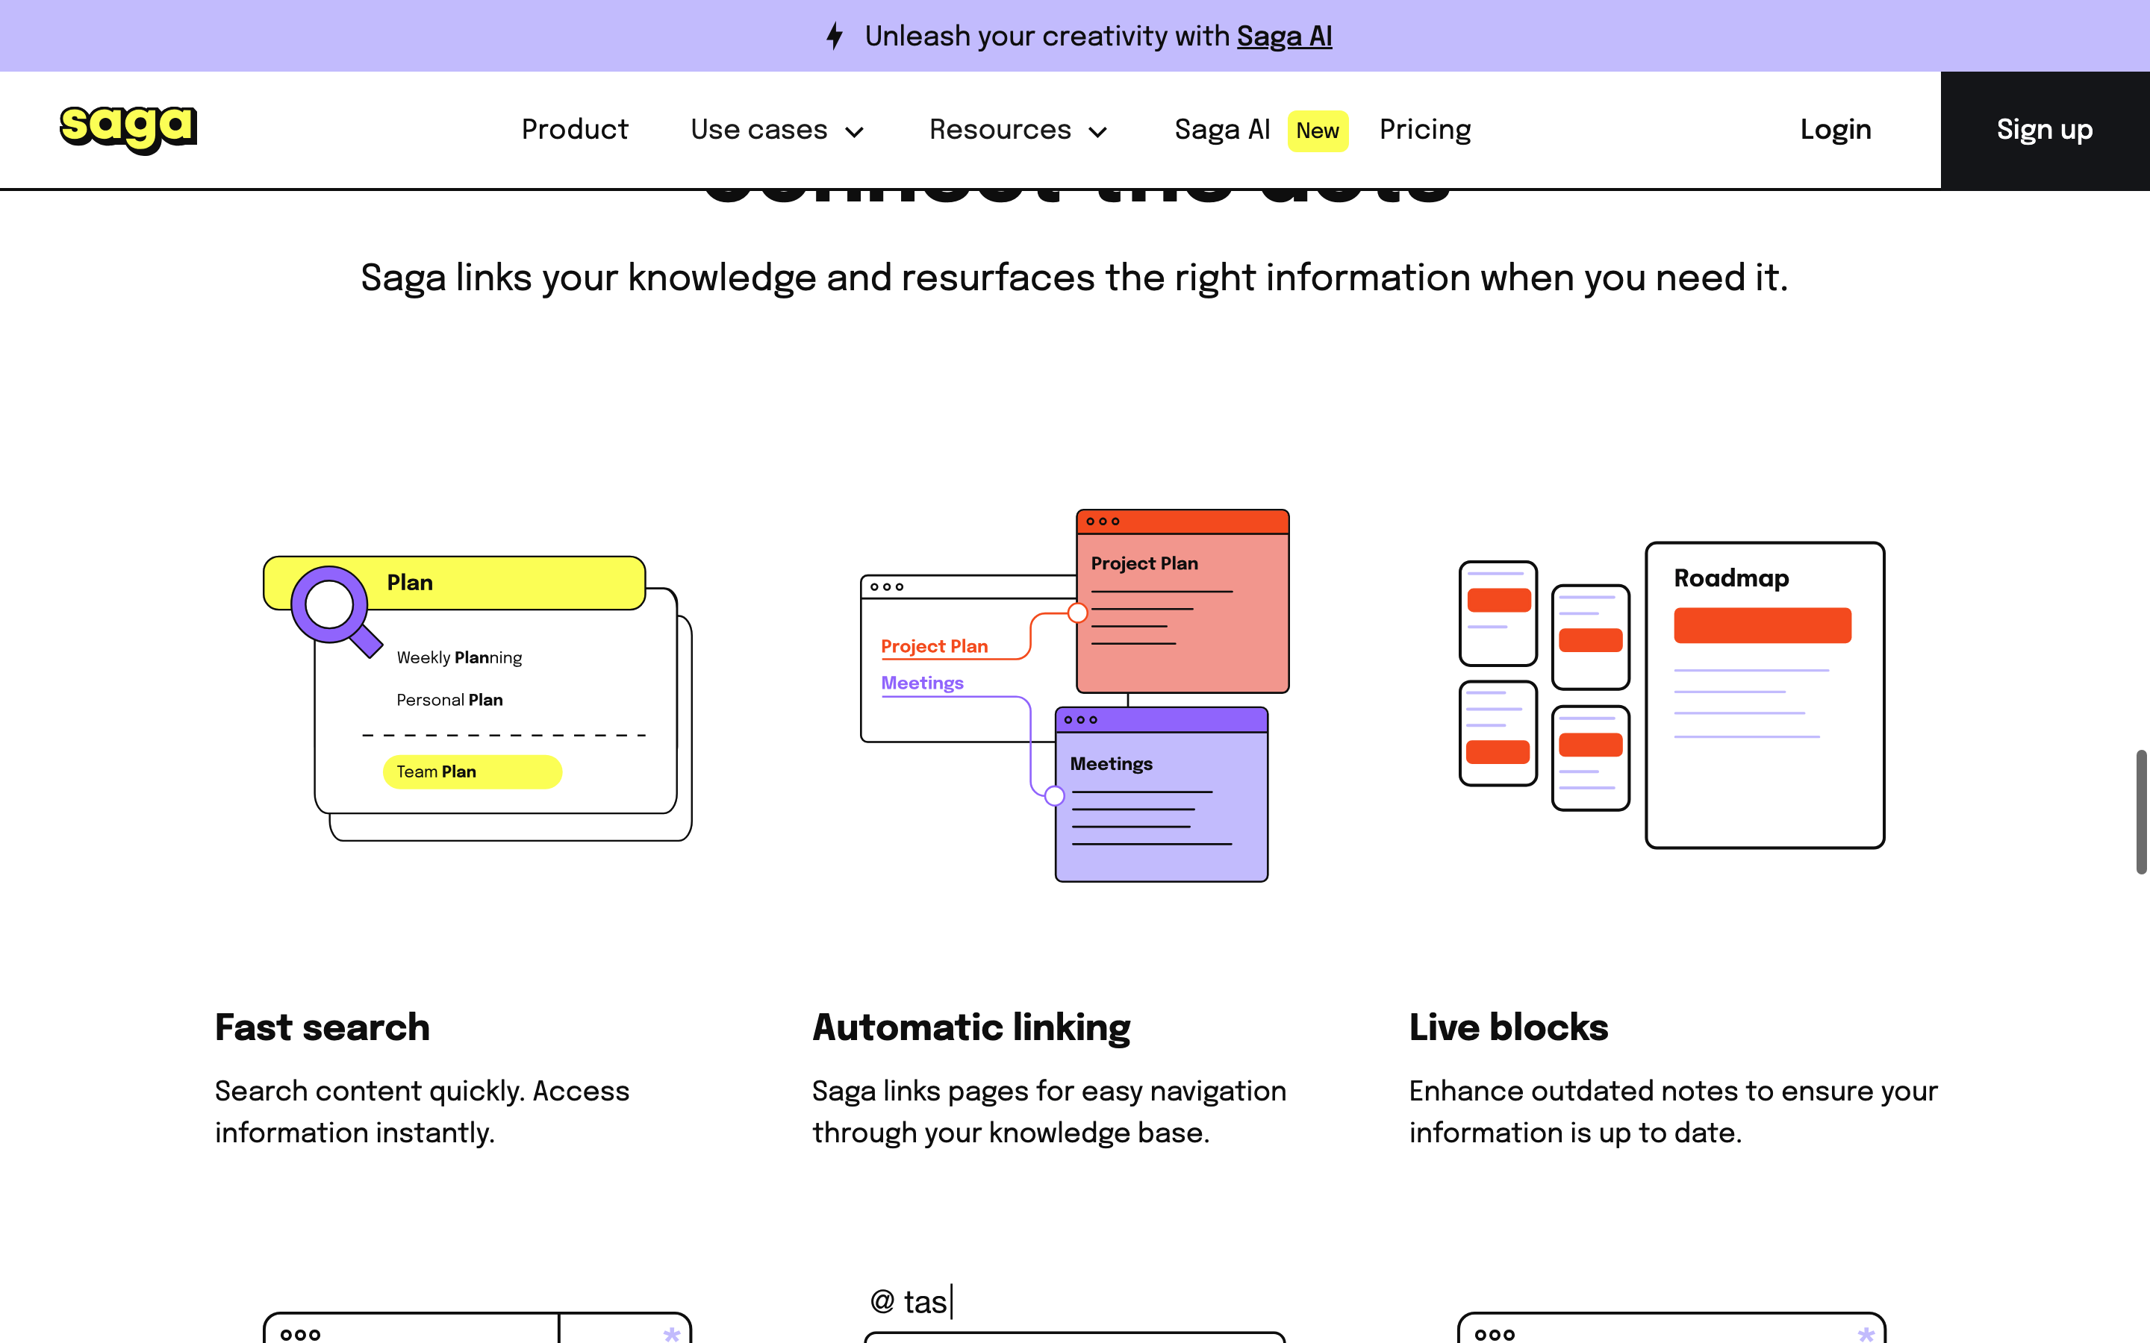The width and height of the screenshot is (2150, 1343).
Task: Click the purple Meetings window illustration
Action: tap(1160, 795)
